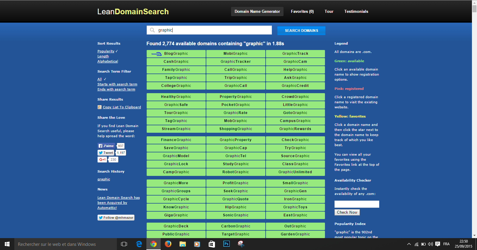Screen dimensions: 477x250
Task: Follow @mhmazur on Twitter
Action: click(x=116, y=218)
